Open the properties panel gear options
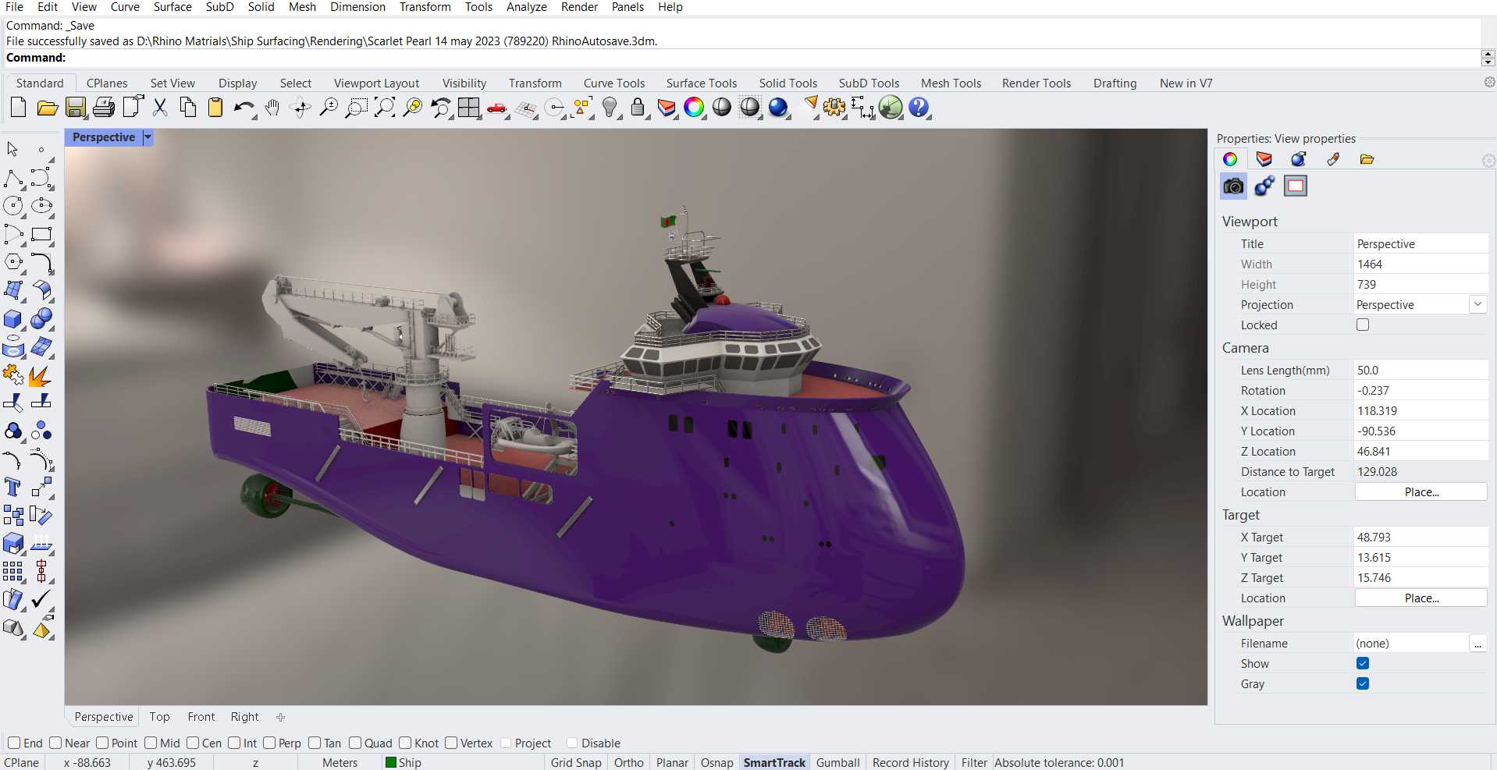The image size is (1497, 770). 1488,161
